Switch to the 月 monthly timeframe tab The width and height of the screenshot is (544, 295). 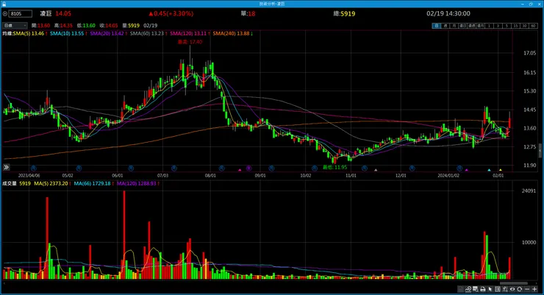454,26
